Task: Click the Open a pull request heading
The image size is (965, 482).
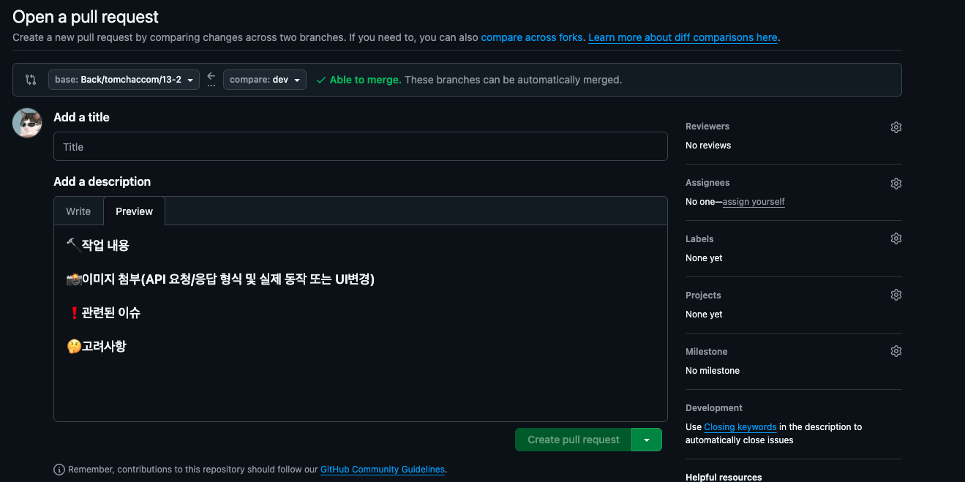Action: (x=86, y=17)
